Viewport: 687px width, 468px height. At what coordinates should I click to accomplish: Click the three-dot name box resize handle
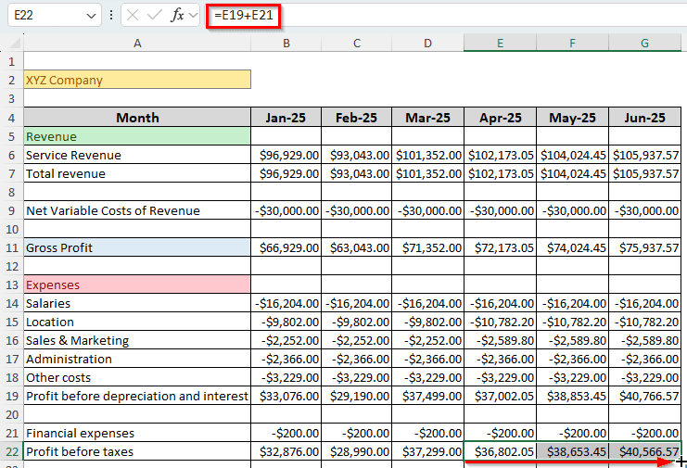click(x=111, y=16)
